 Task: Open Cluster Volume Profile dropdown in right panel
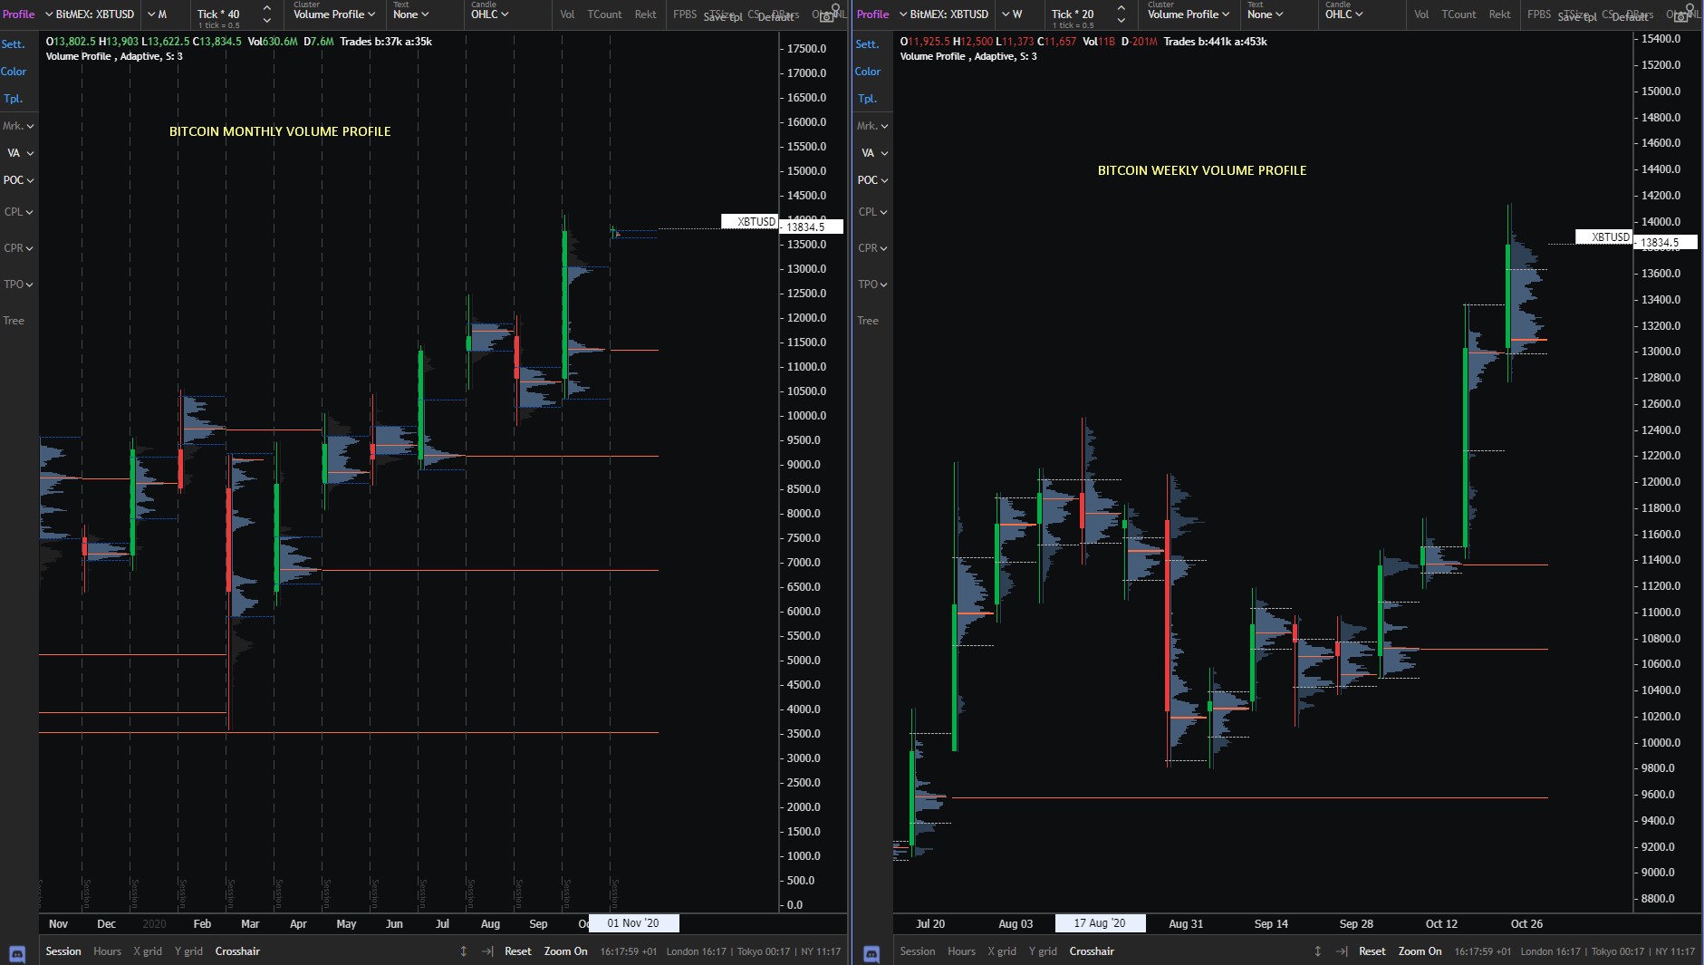[1189, 14]
